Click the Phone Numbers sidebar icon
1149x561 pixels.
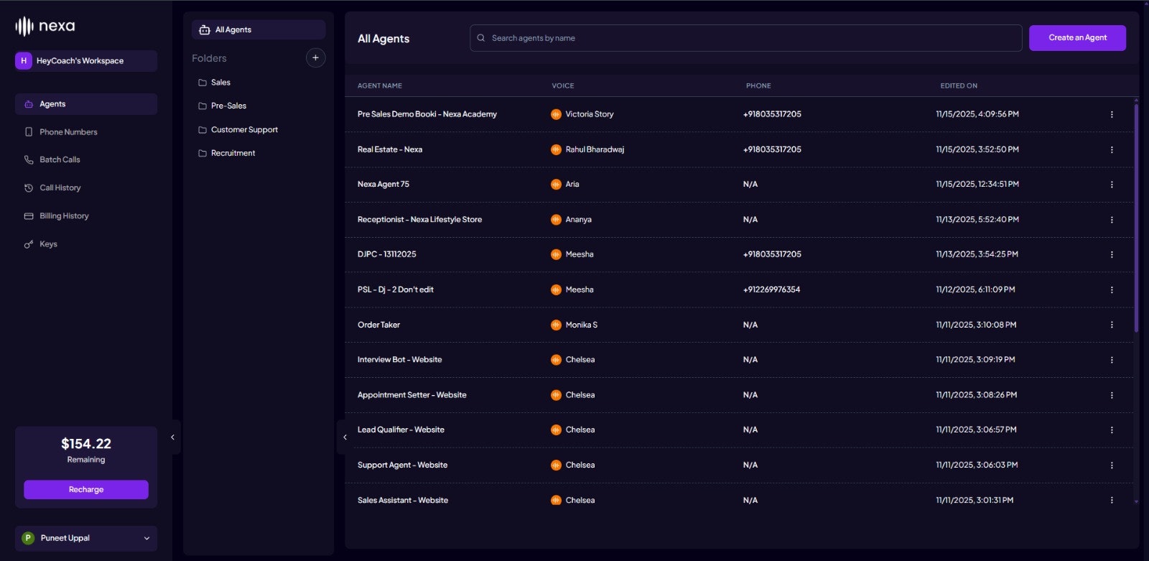29,132
